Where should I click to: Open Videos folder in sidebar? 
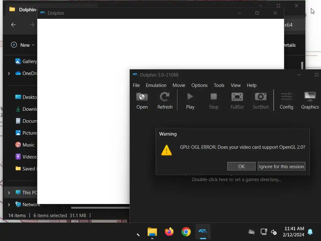(x=26, y=157)
